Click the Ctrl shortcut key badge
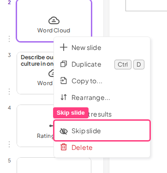167x173 pixels. coord(123,64)
